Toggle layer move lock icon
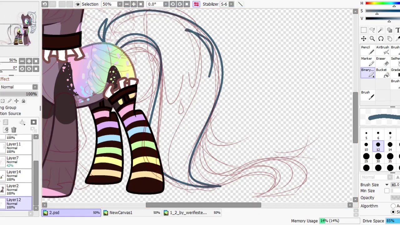 (16, 101)
